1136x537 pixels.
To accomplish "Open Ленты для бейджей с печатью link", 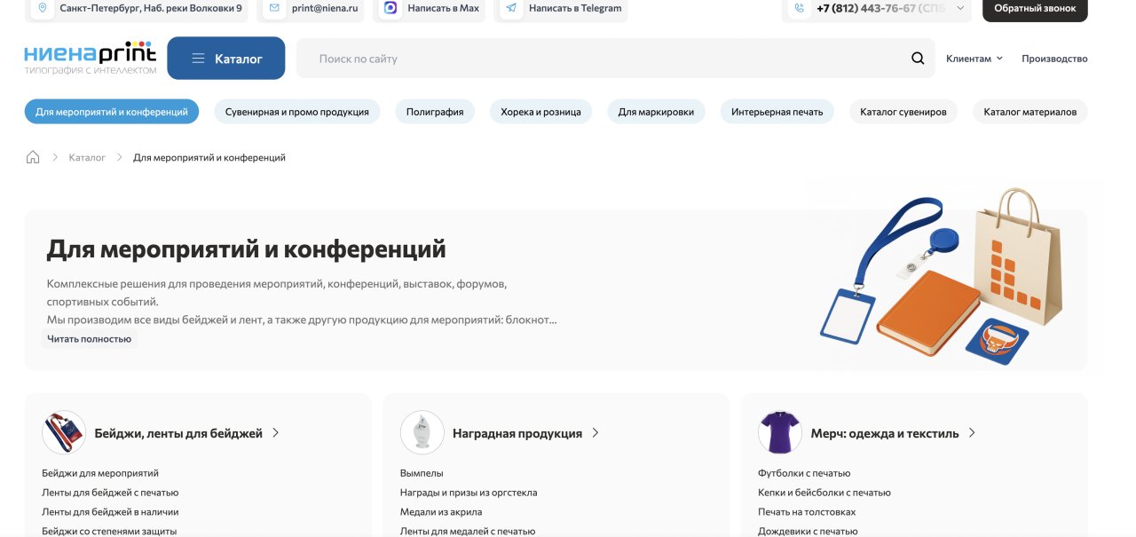I will pos(110,493).
